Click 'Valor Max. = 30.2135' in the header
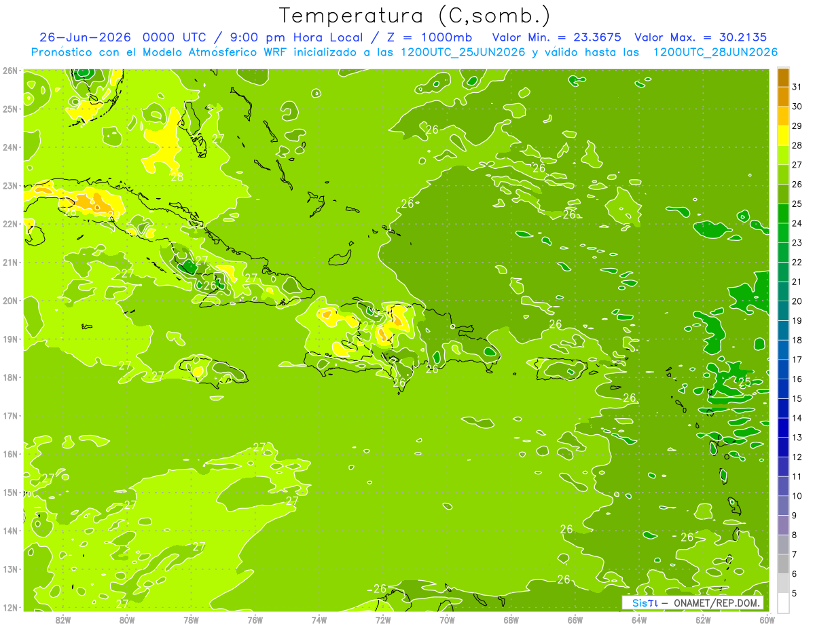Image resolution: width=815 pixels, height=629 pixels. [x=701, y=37]
